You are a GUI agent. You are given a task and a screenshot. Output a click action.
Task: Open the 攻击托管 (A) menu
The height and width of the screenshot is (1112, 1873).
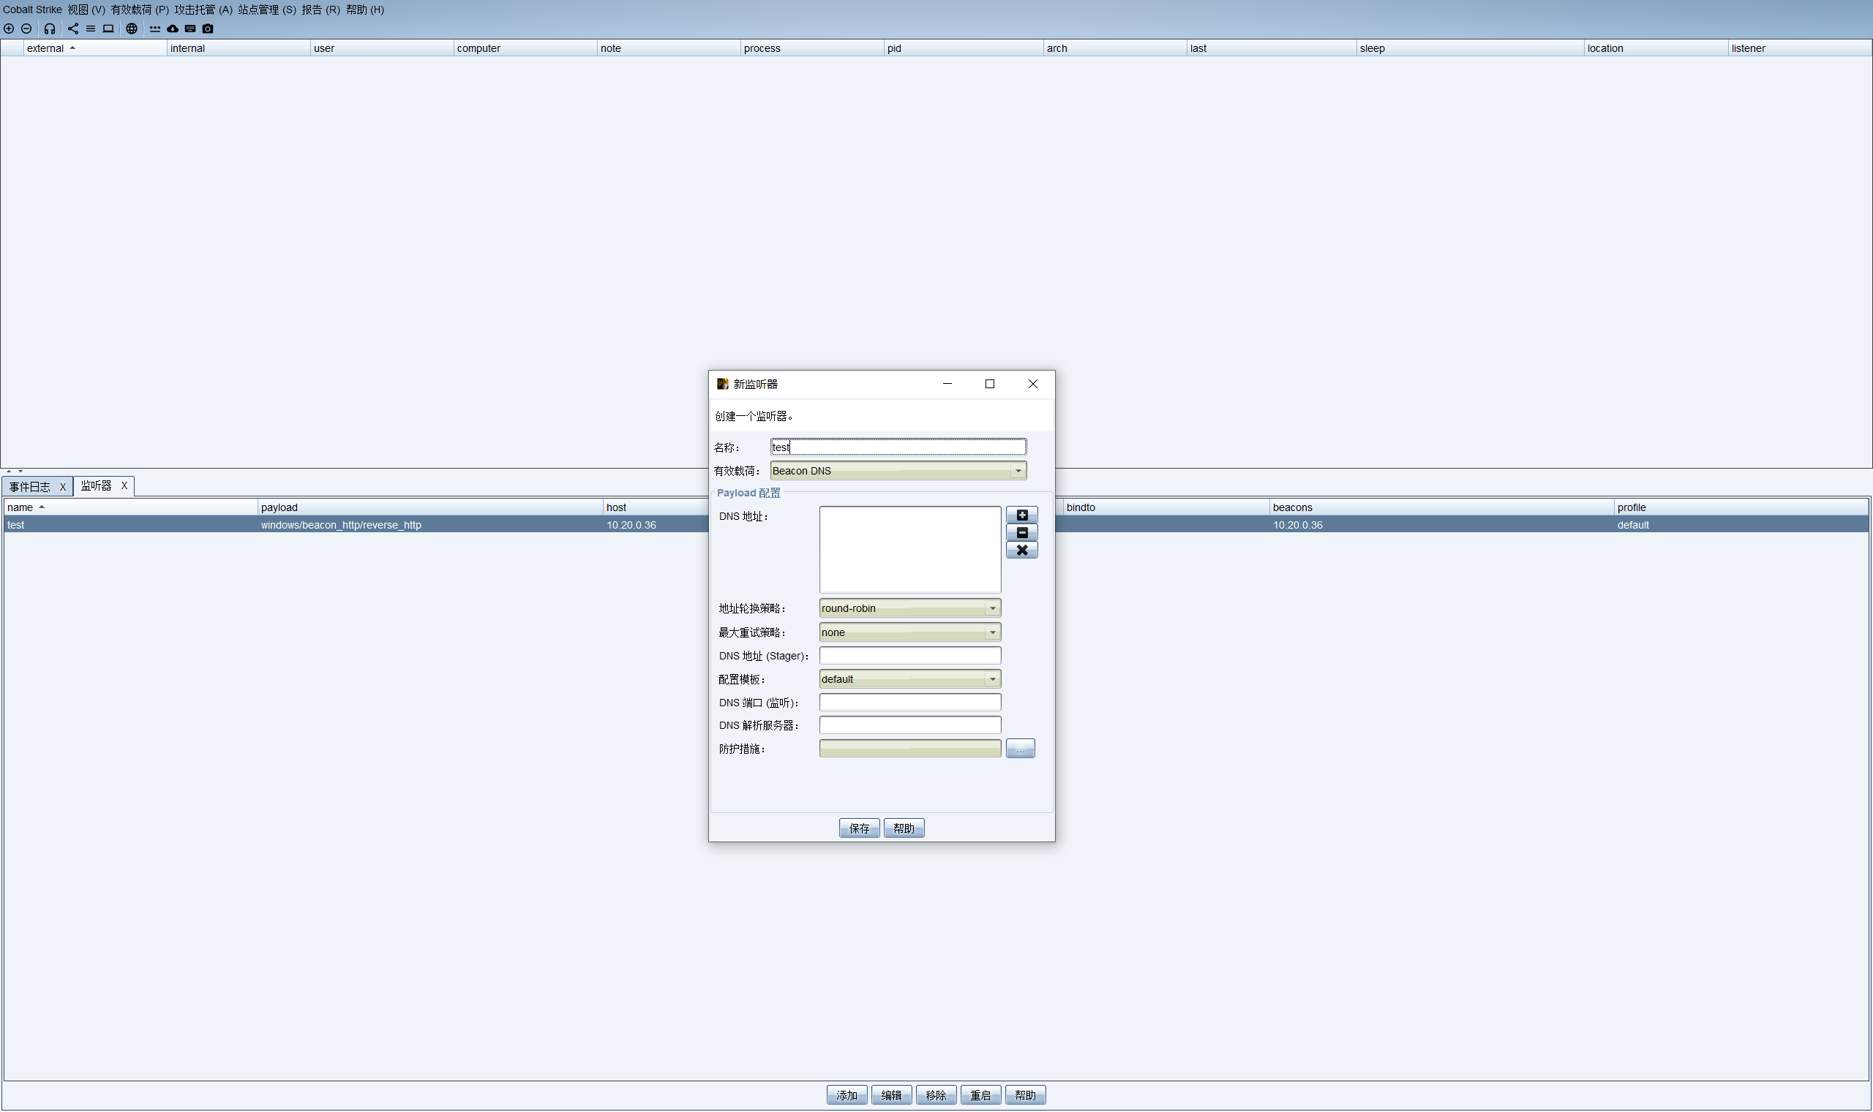tap(203, 10)
